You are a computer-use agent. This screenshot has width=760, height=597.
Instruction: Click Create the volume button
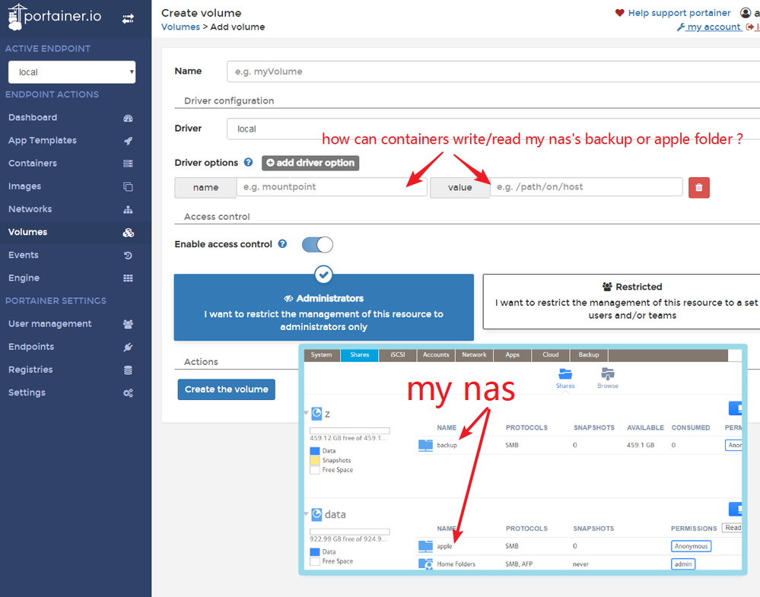click(x=227, y=389)
